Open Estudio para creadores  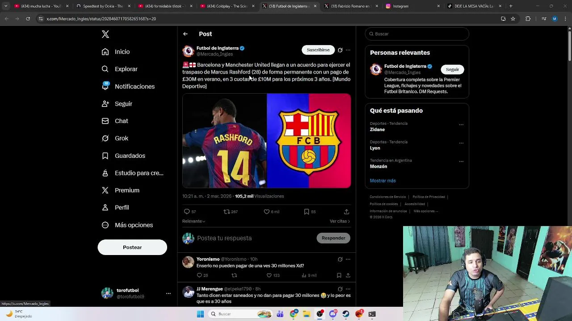tap(132, 173)
